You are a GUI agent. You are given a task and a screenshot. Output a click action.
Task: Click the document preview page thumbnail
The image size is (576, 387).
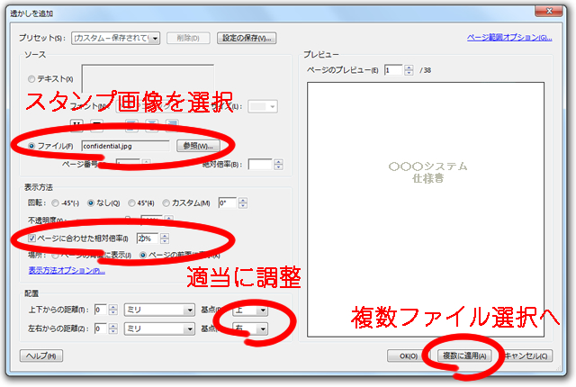(x=426, y=210)
